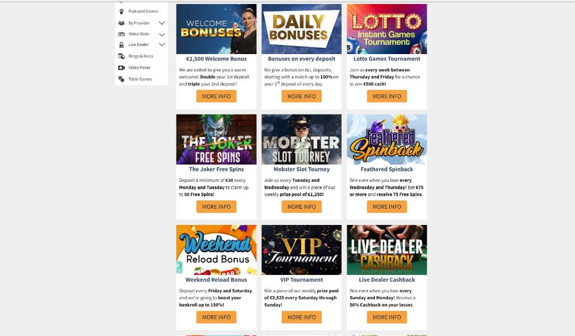Expand the By Provider chevron
This screenshot has width=575, height=336.
[x=162, y=23]
